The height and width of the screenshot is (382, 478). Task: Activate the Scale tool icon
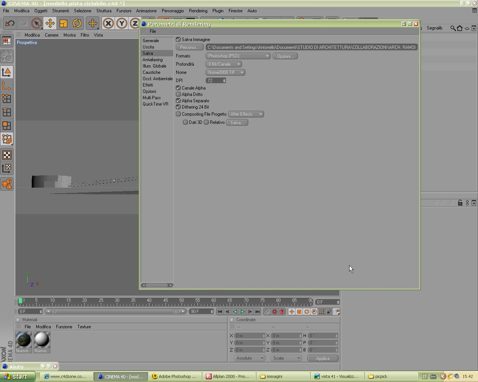tap(63, 23)
